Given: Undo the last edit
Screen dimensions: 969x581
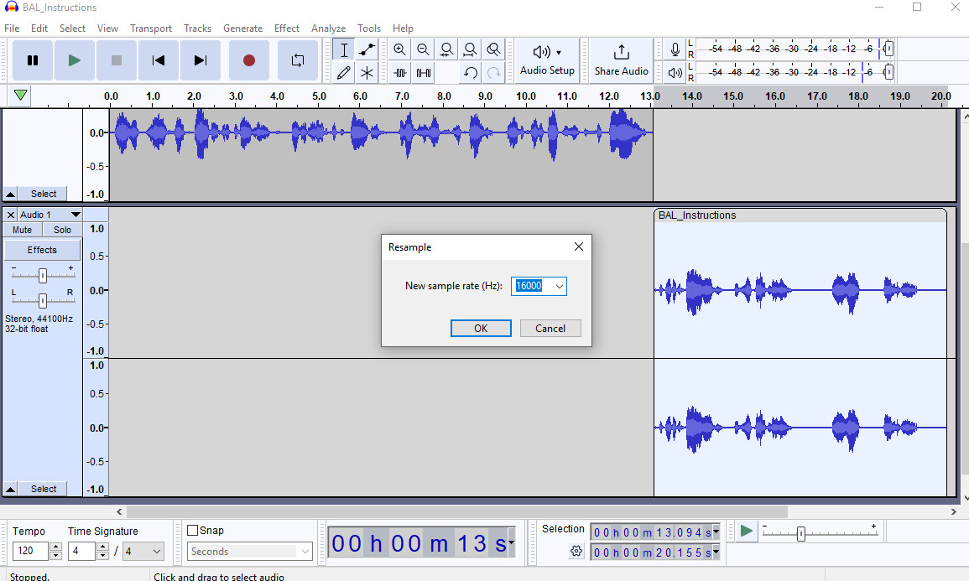Looking at the screenshot, I should click(469, 73).
